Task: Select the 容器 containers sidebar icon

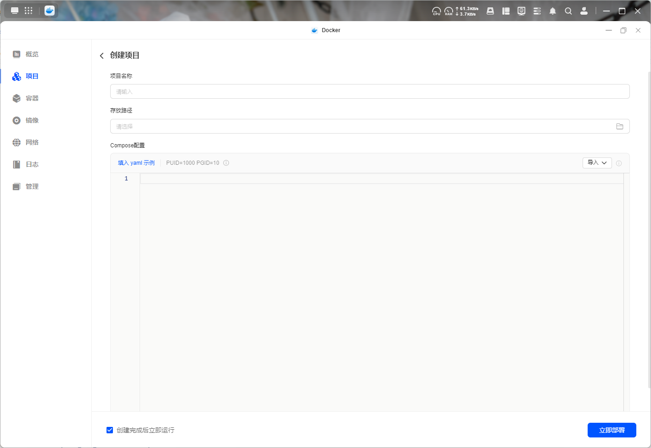Action: (17, 98)
